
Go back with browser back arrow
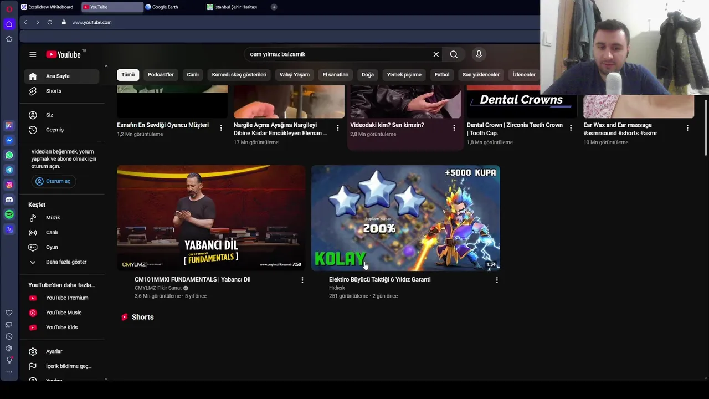click(25, 22)
